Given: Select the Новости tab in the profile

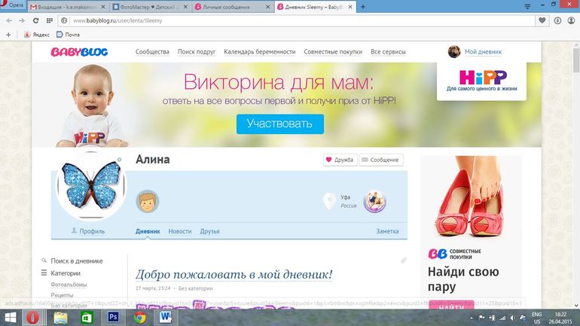Looking at the screenshot, I should coord(179,231).
